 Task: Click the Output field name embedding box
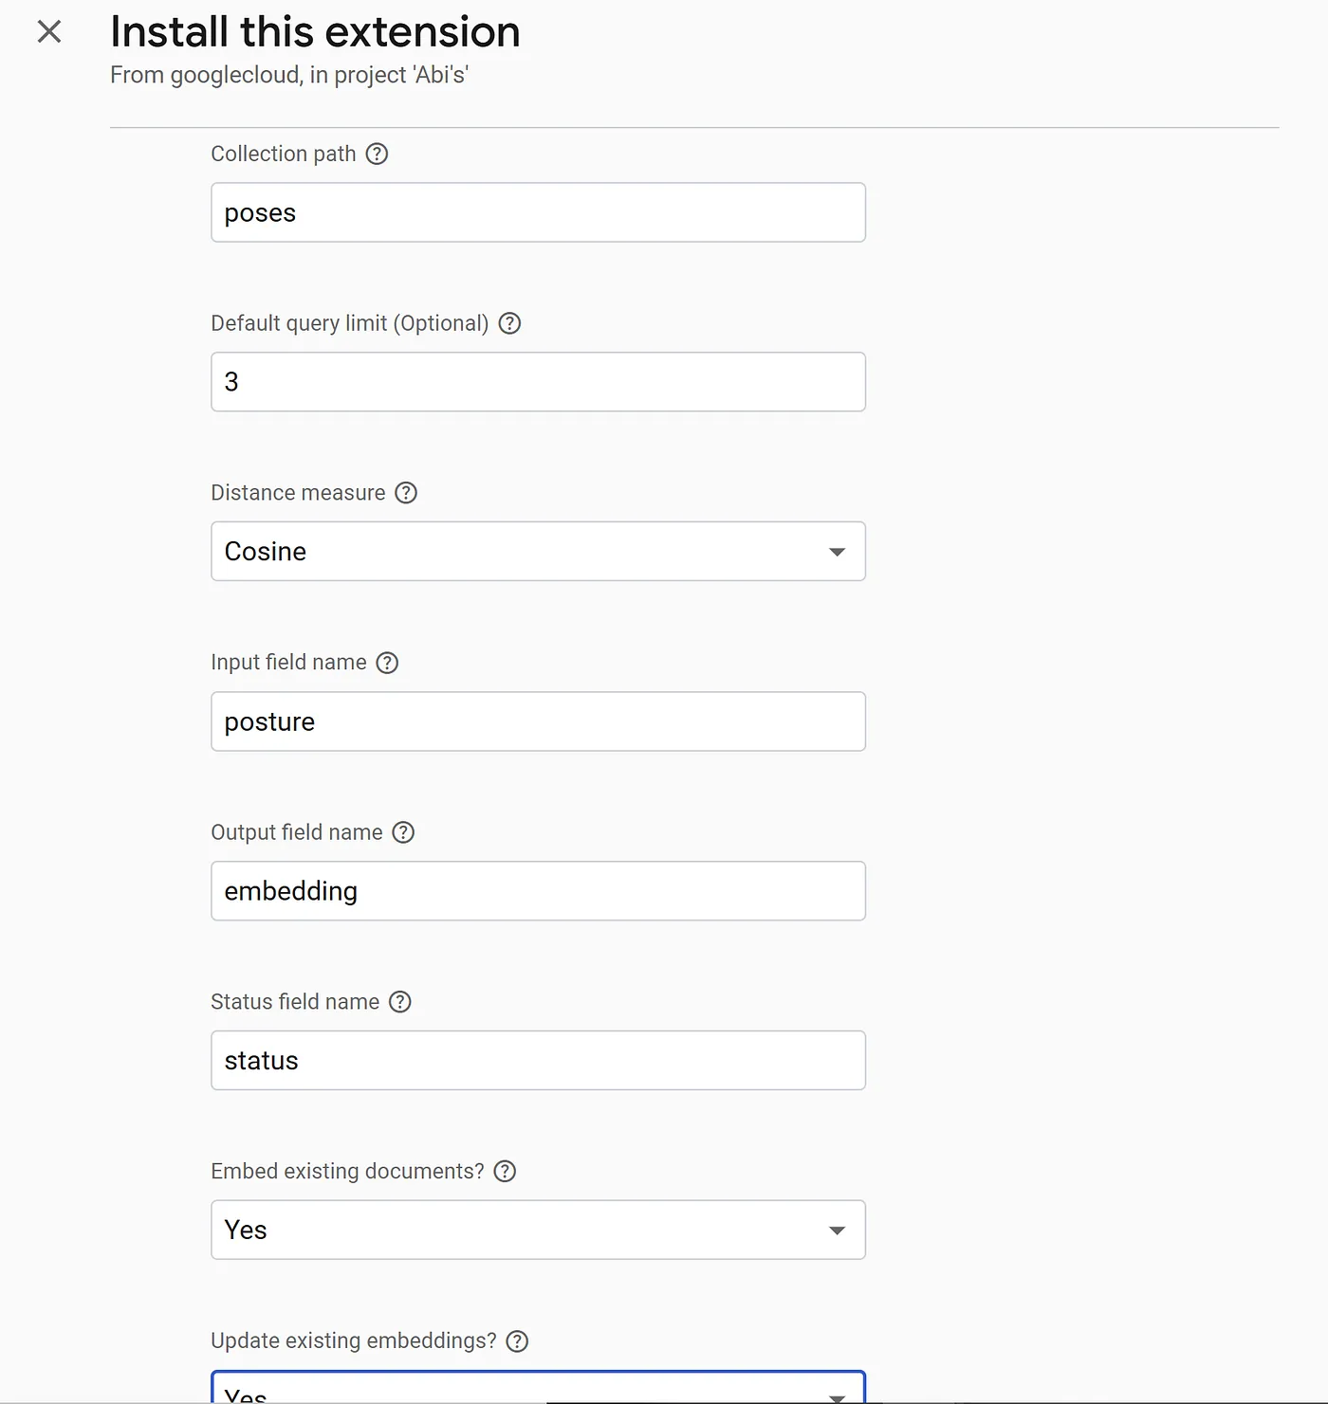coord(538,891)
